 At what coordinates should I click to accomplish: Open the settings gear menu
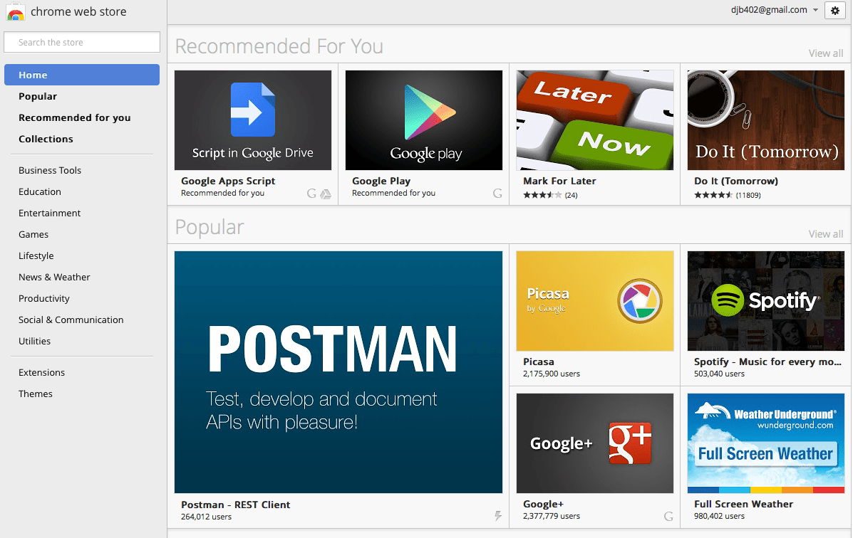tap(834, 11)
